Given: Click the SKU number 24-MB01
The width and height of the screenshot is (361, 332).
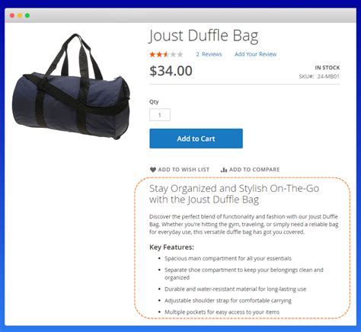Looking at the screenshot, I should pyautogui.click(x=328, y=76).
